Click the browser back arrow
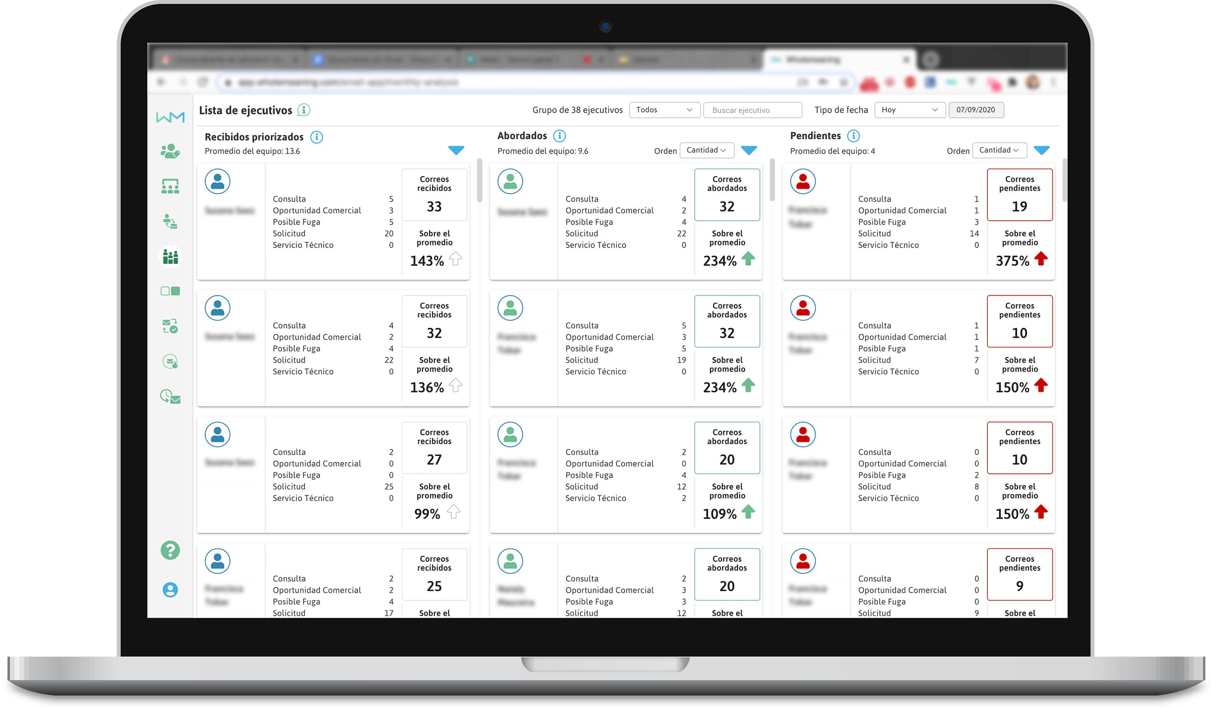Image resolution: width=1211 pixels, height=707 pixels. [x=161, y=82]
